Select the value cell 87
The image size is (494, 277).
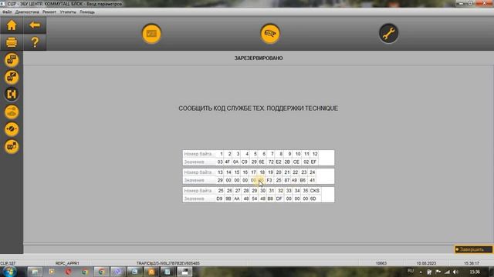[x=286, y=181]
